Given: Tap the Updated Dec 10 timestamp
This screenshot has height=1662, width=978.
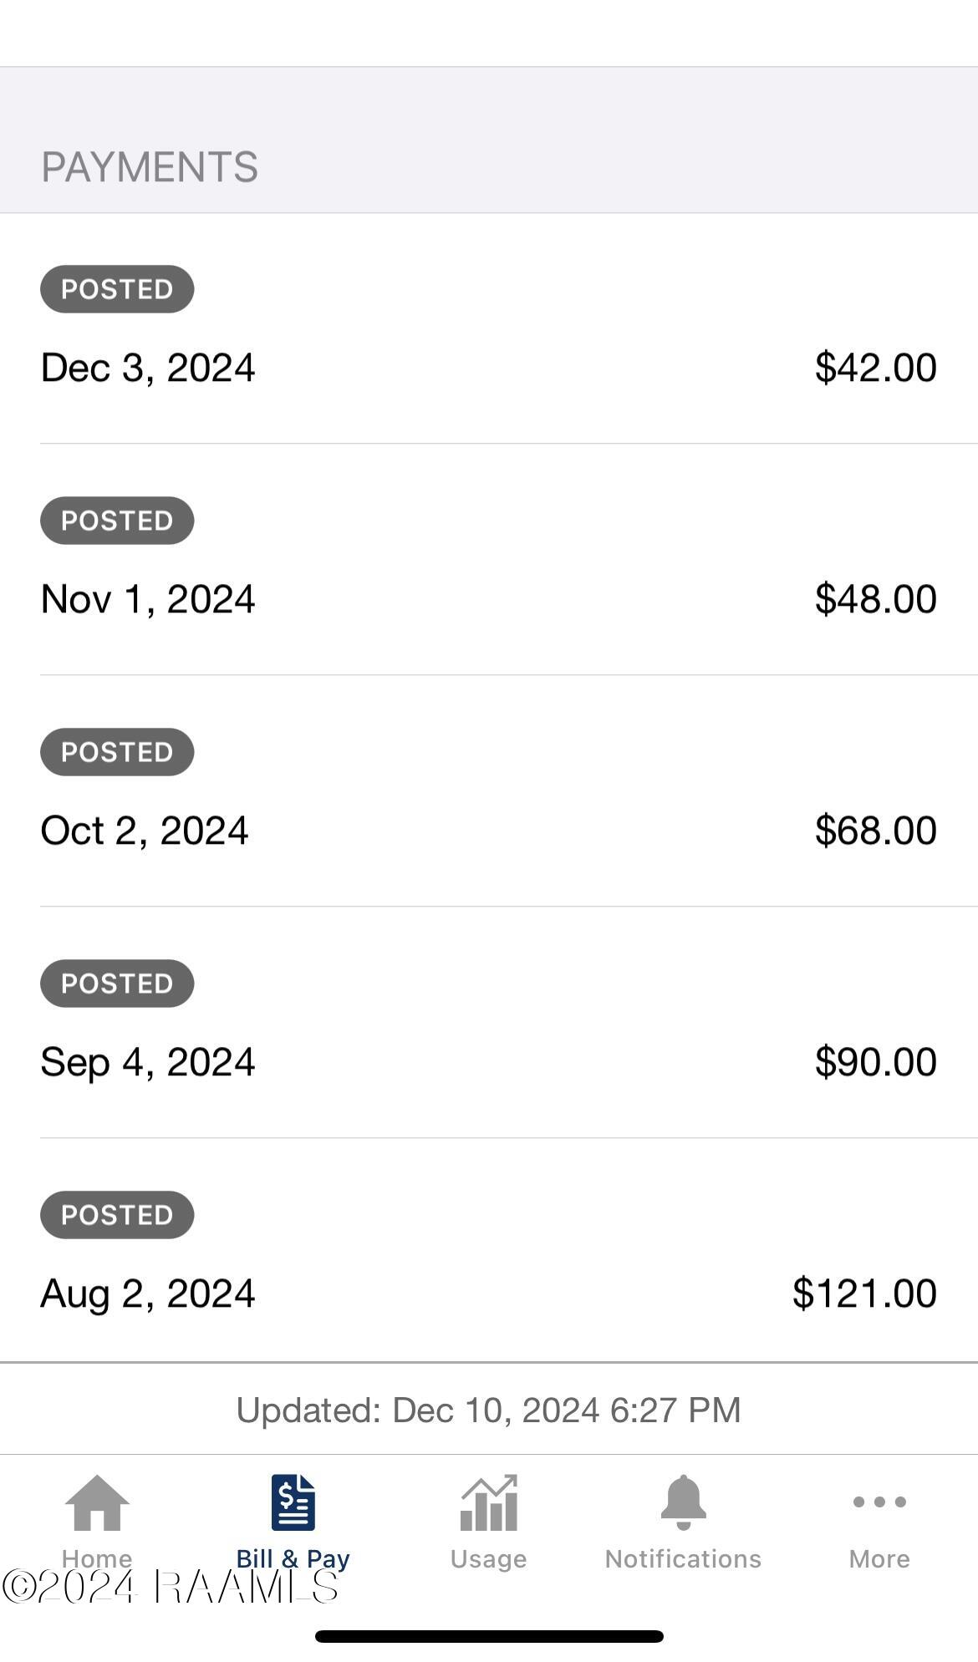Looking at the screenshot, I should pyautogui.click(x=488, y=1410).
